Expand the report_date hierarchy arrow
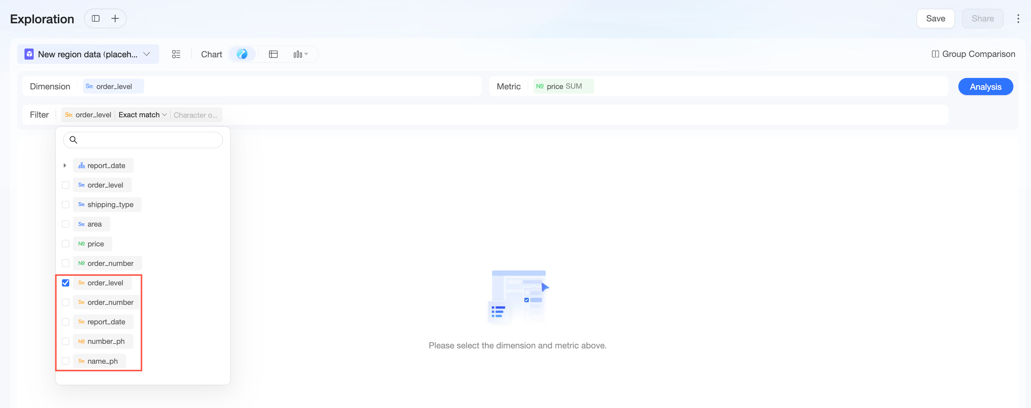Image resolution: width=1031 pixels, height=408 pixels. click(65, 165)
